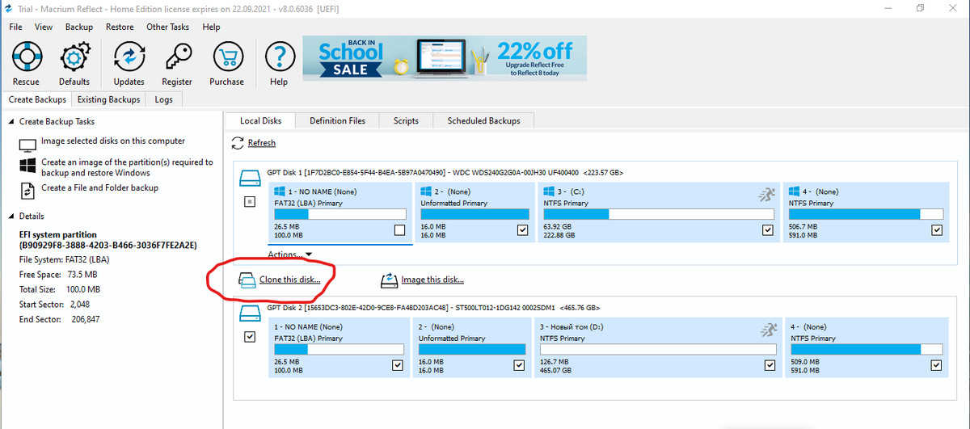Toggle Disk 1 partition 3 (C:) checkbox

click(768, 231)
